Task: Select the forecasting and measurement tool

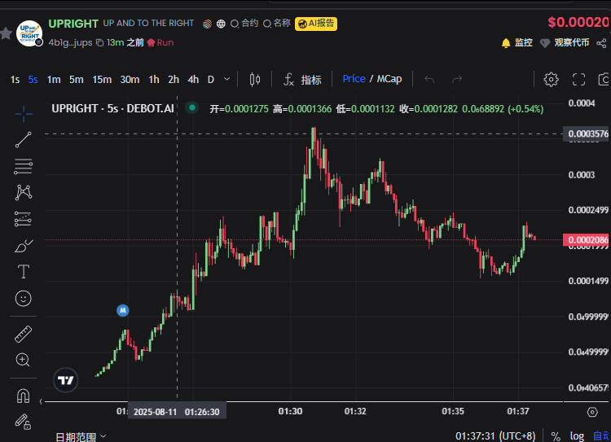Action: coord(24,219)
